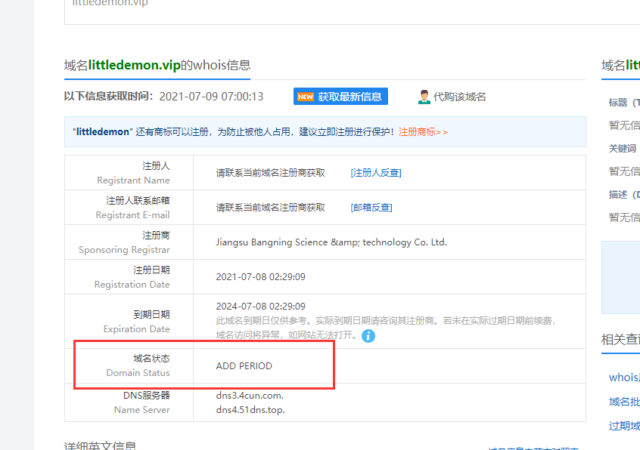Image resolution: width=640 pixels, height=450 pixels.
Task: Click the 2024-07-08 expiration date value
Action: (x=260, y=306)
